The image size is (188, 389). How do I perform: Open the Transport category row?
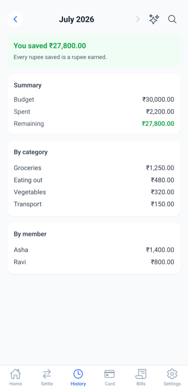coord(94,204)
